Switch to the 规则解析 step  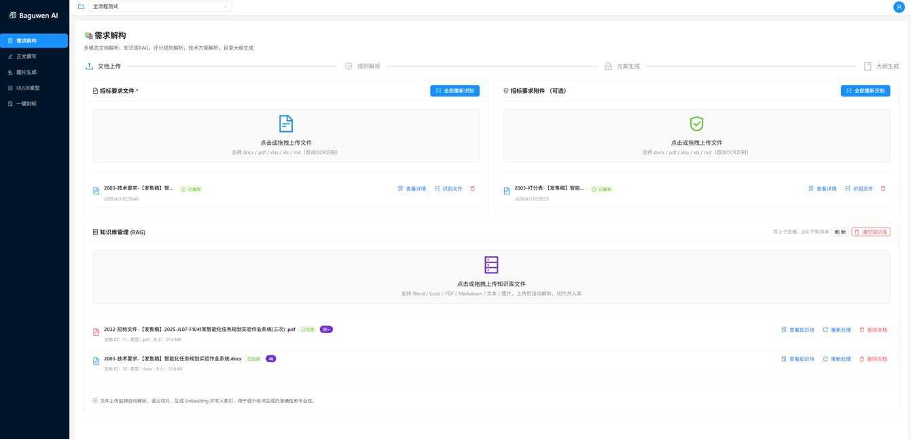point(363,67)
